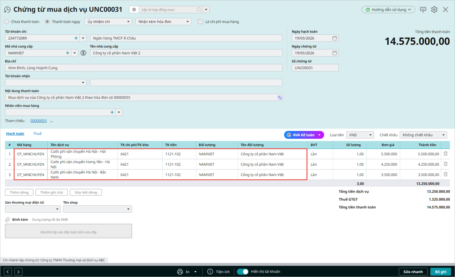455x277 pixels.
Task: Select Thanh toán ngay radio option
Action: click(47, 22)
